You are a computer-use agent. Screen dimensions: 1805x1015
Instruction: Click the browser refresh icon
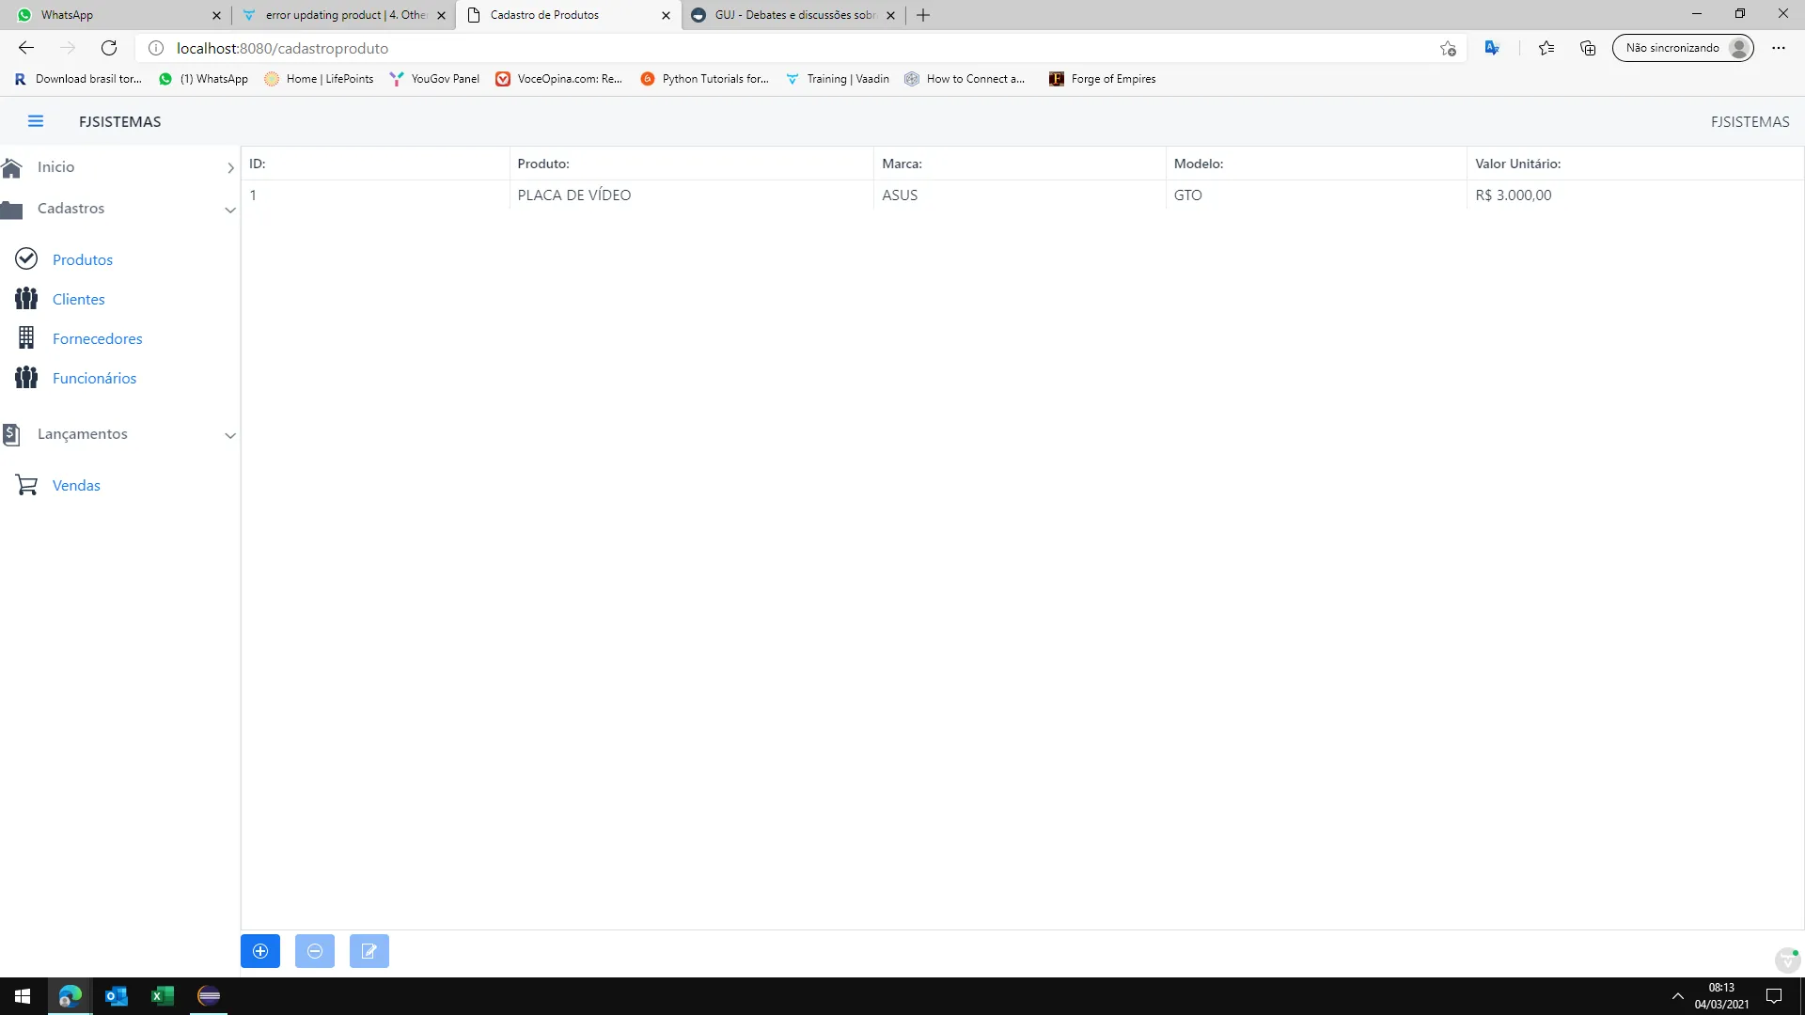point(109,48)
